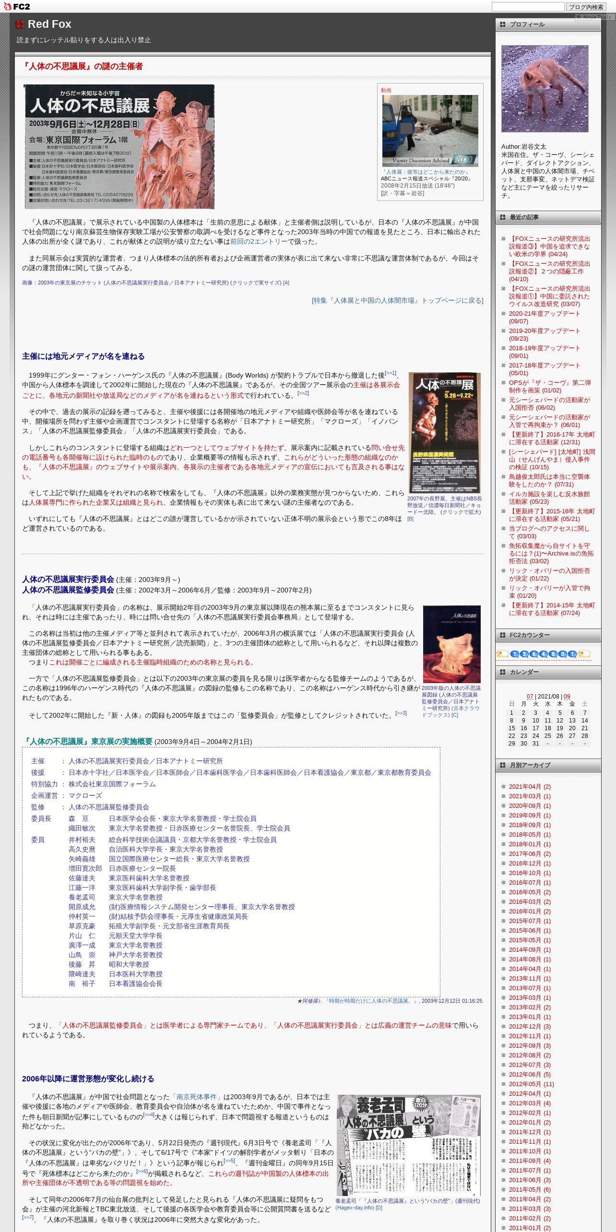The image size is (616, 1232).
Task: Open footnote link >>3
Action: (401, 713)
